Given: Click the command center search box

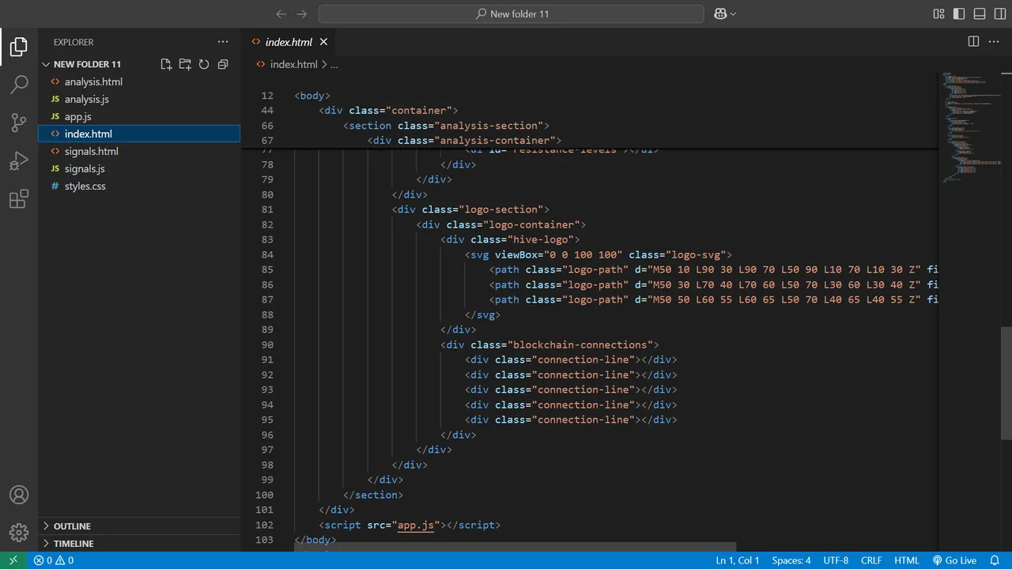Looking at the screenshot, I should (511, 14).
